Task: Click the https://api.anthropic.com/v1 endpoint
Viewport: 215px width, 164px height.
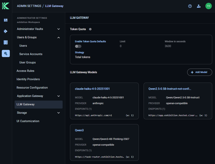Action: click(x=94, y=115)
